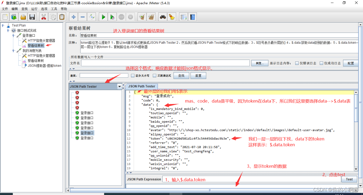The image size is (363, 195).
Task: Click the 查找 search text field
Action: click(x=104, y=76)
